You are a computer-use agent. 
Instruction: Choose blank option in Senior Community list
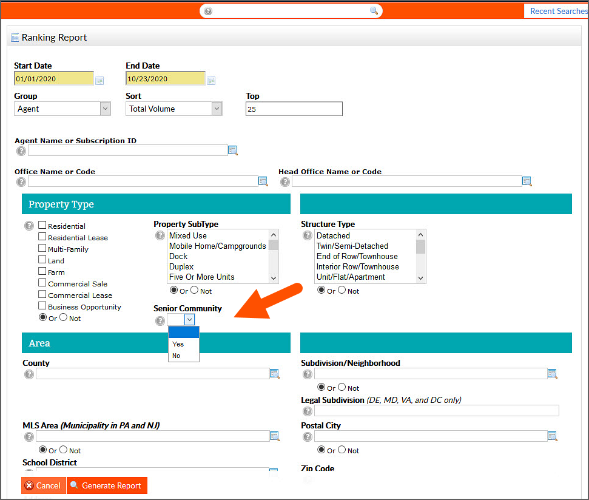(x=184, y=333)
